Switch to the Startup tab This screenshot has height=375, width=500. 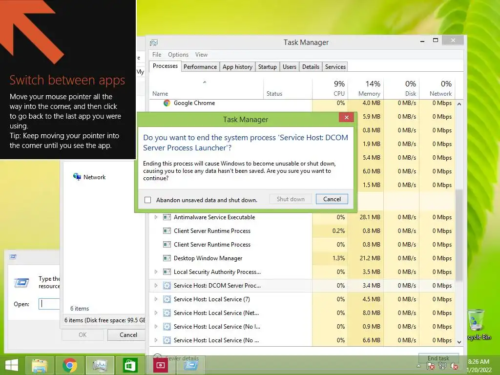point(267,66)
